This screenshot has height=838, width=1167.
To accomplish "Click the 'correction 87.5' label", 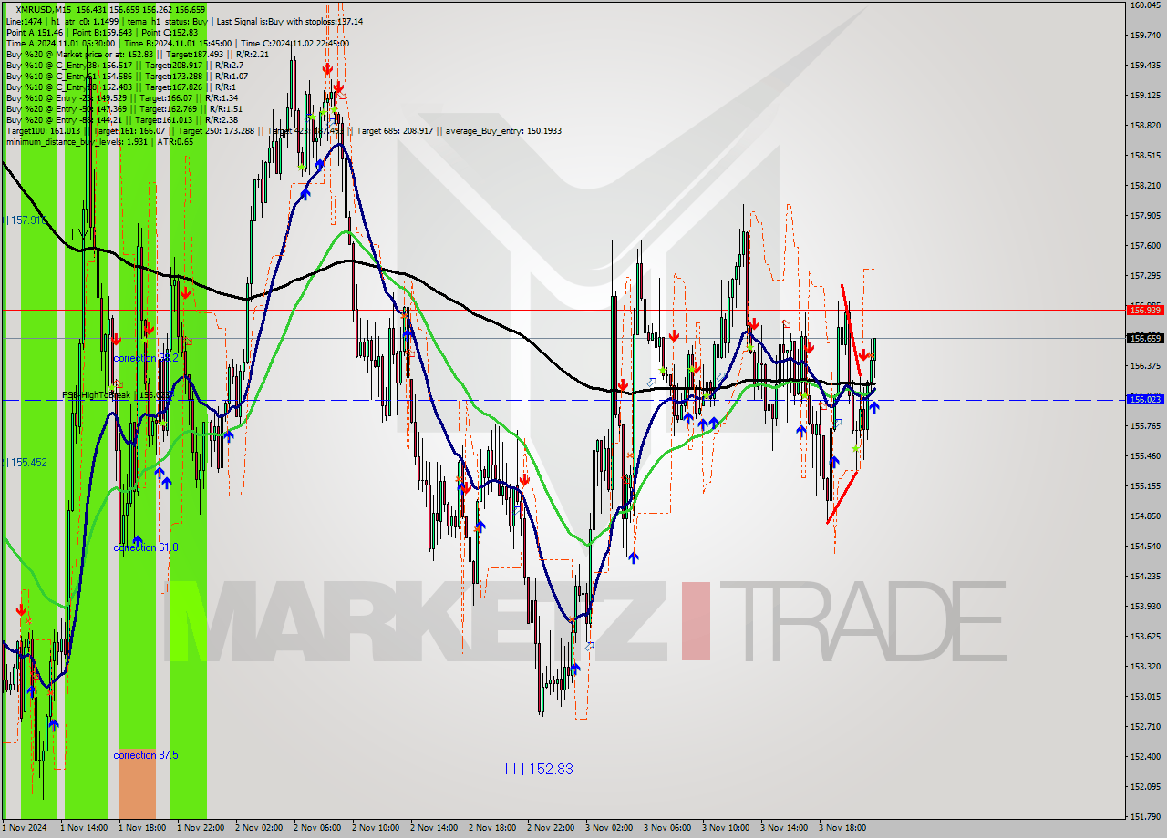I will tap(146, 755).
